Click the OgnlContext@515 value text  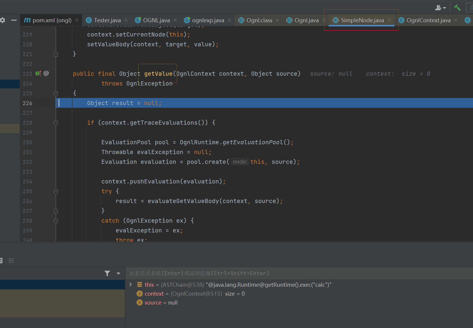click(196, 294)
